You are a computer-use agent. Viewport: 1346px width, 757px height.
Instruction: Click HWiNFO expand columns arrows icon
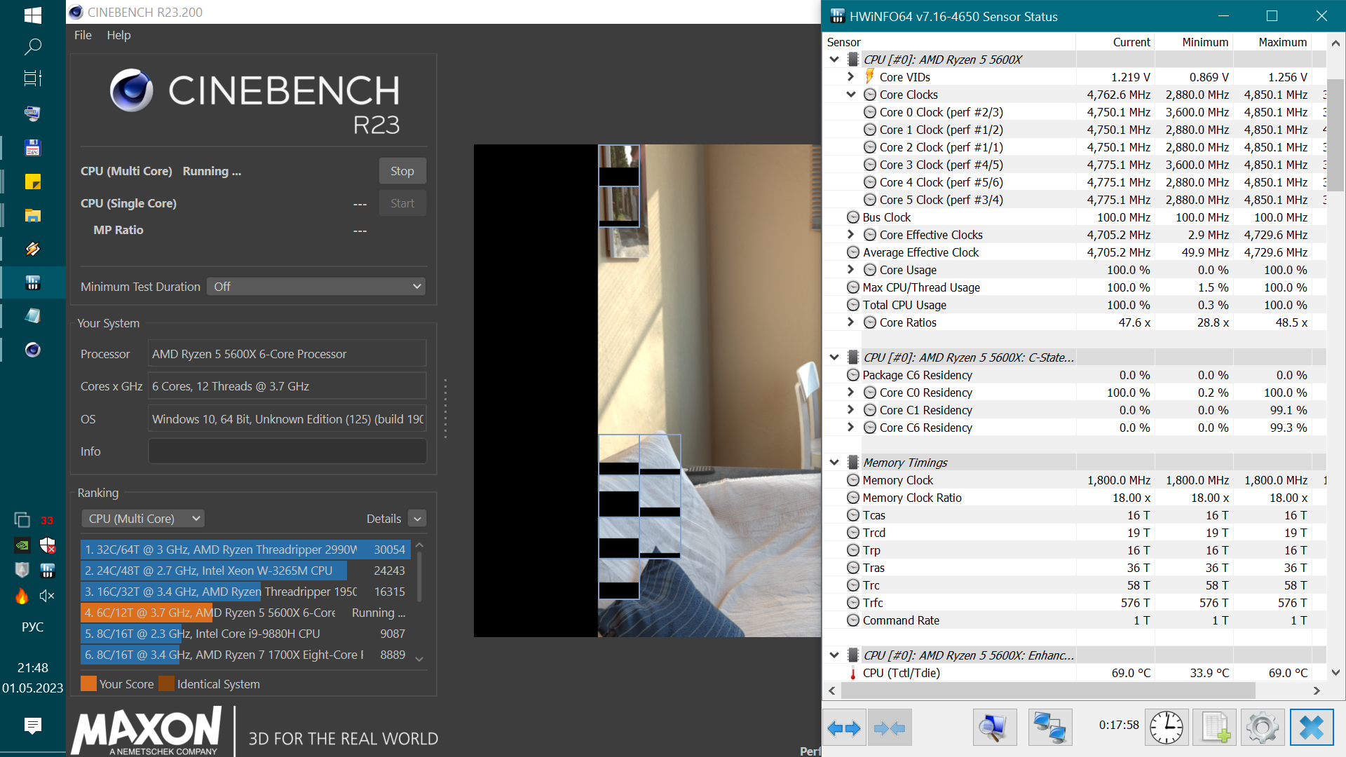pos(844,728)
